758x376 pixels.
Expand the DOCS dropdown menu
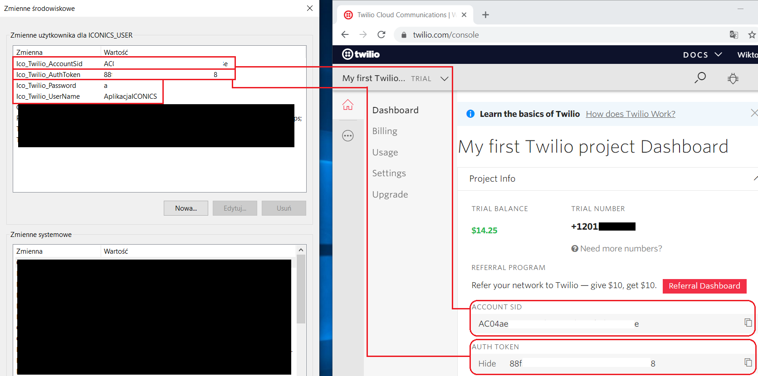(x=702, y=55)
